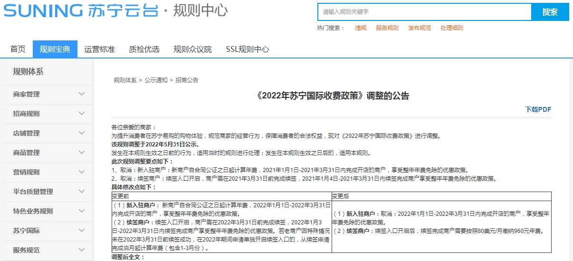Switch to the 运营标准 tab

coord(100,49)
